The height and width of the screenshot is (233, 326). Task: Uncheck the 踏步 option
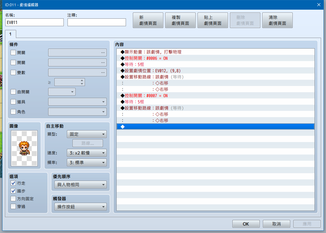tap(13, 191)
